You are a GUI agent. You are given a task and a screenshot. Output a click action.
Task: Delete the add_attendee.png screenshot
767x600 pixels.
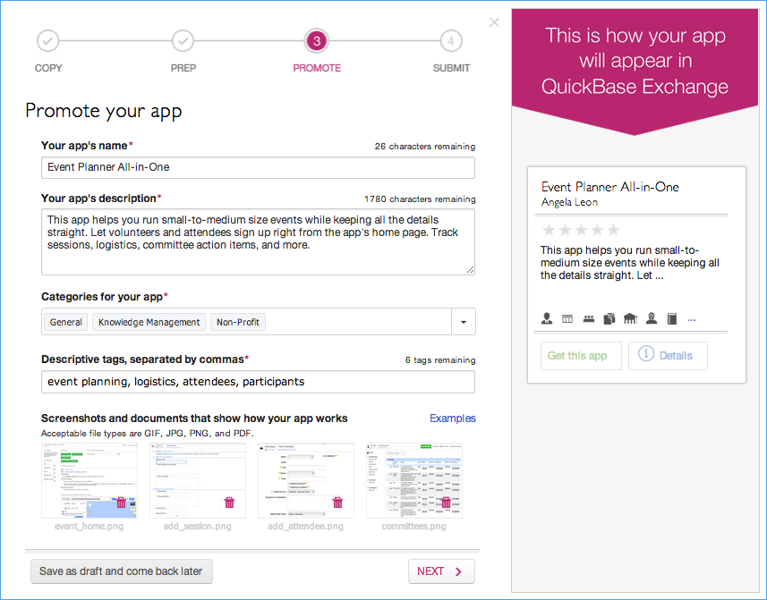pyautogui.click(x=337, y=502)
